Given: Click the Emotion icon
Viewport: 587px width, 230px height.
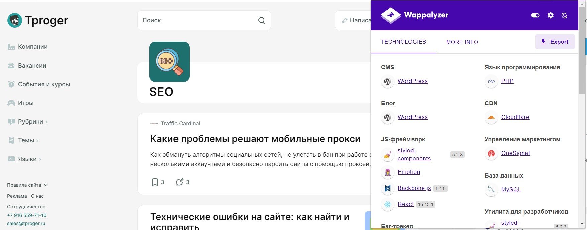Looking at the screenshot, I should click(x=388, y=172).
